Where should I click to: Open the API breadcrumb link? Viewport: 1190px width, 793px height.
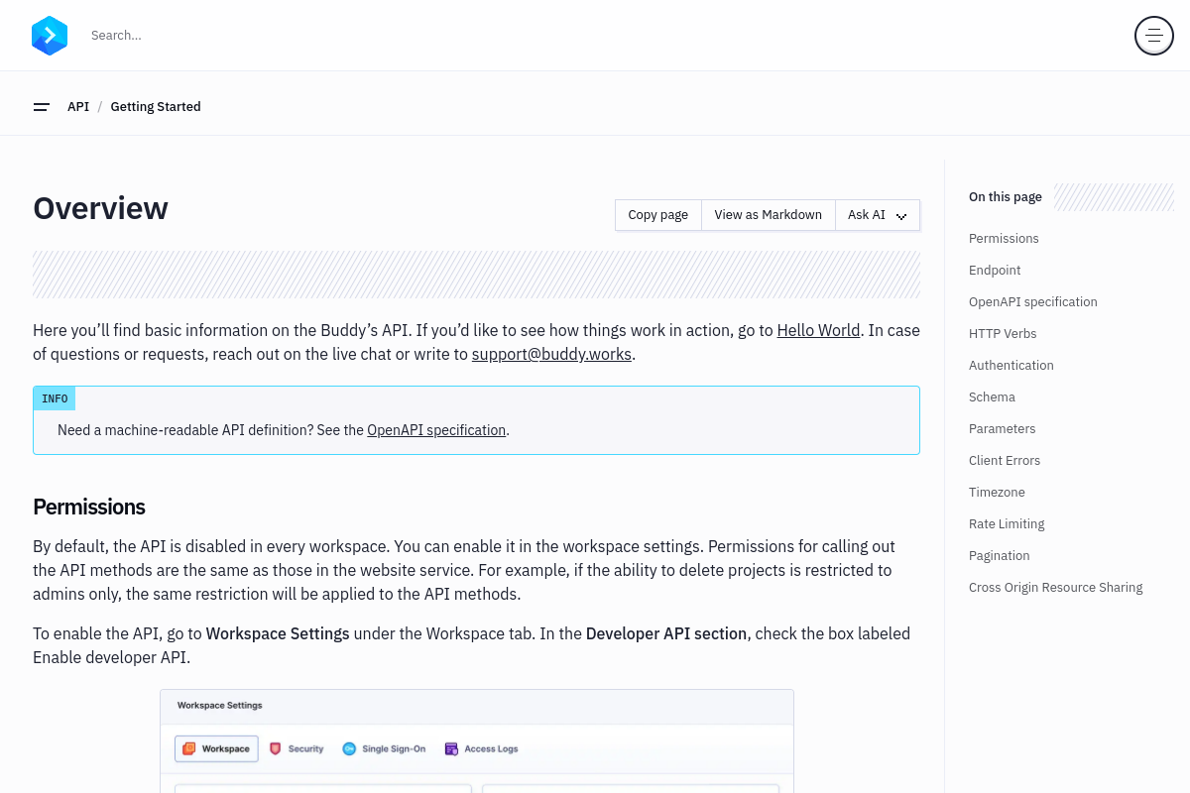pyautogui.click(x=78, y=107)
